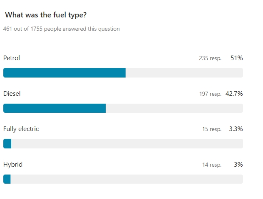The width and height of the screenshot is (263, 199).
Task: Click the '235 resp.' count
Action: 210,58
